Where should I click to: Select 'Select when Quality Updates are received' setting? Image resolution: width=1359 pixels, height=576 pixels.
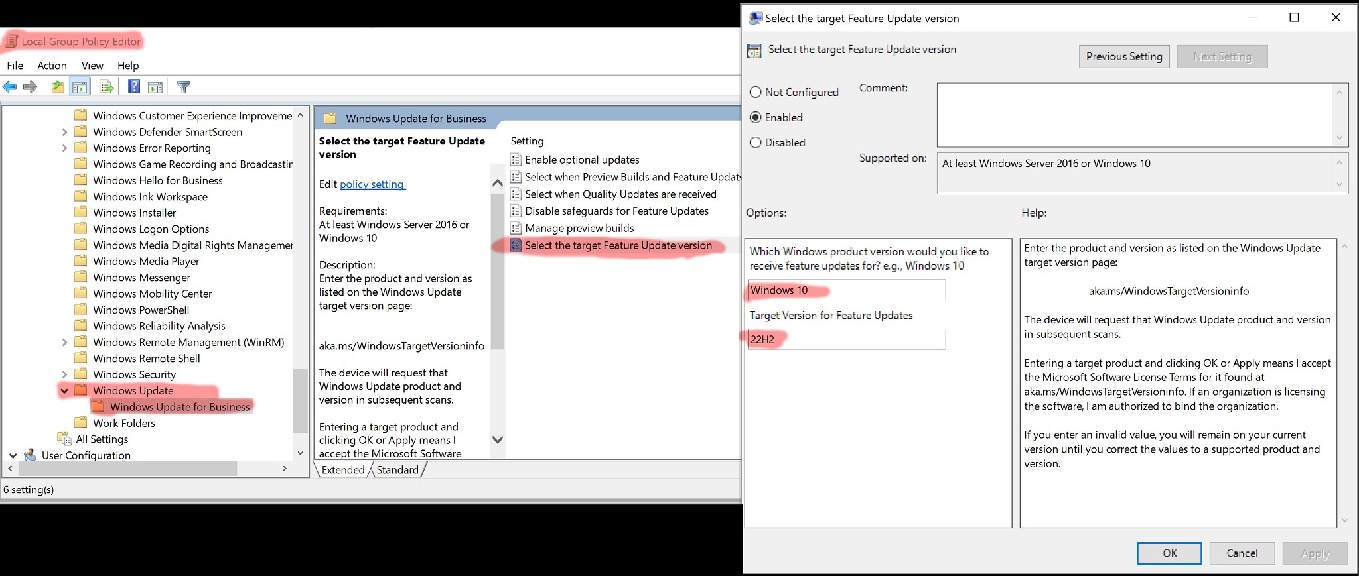620,194
